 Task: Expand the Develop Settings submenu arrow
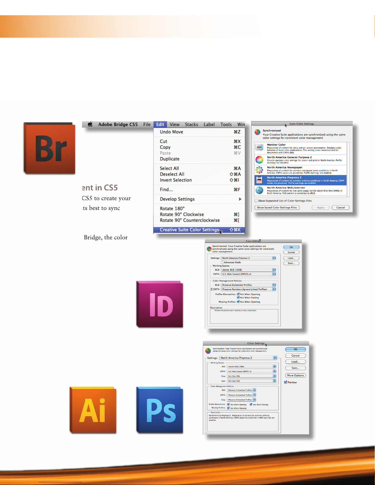tap(240, 199)
